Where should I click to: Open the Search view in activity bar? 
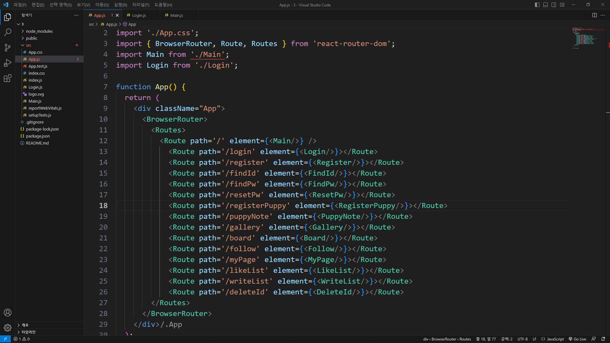[8, 32]
